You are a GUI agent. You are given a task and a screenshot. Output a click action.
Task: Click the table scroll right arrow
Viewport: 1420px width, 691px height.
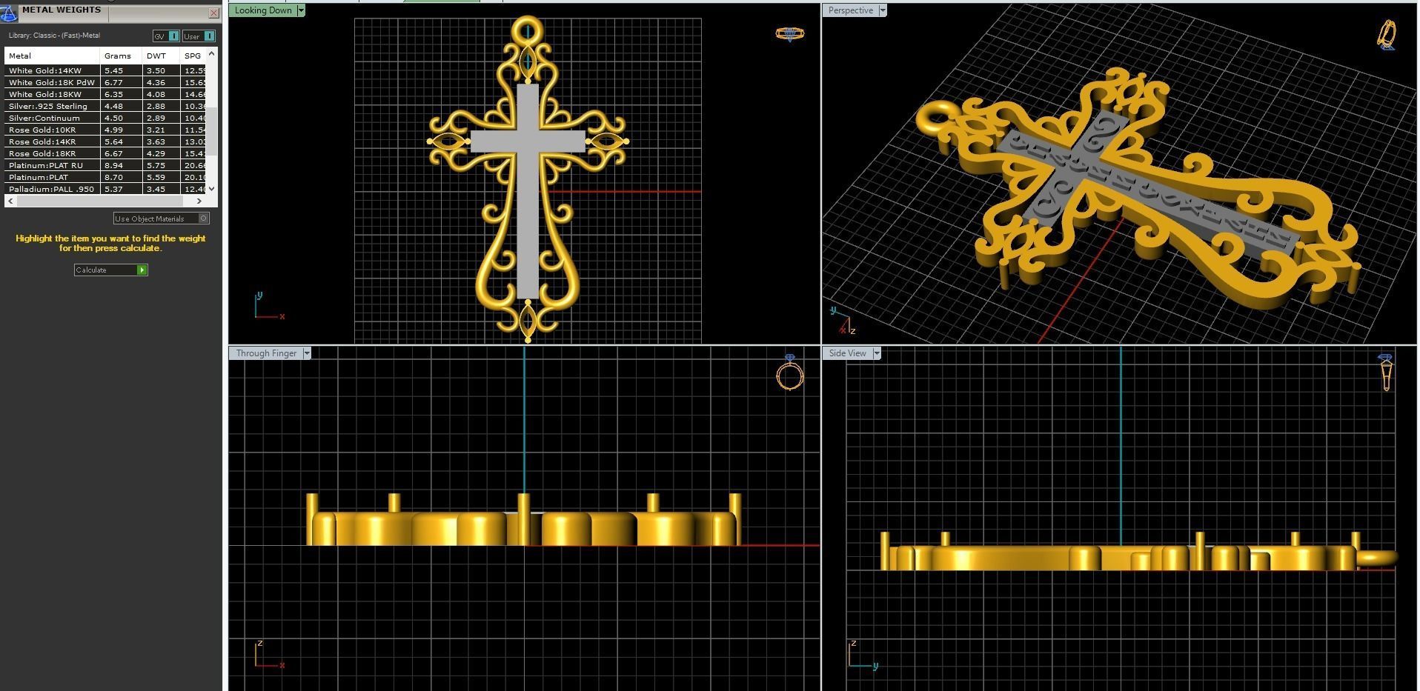199,201
